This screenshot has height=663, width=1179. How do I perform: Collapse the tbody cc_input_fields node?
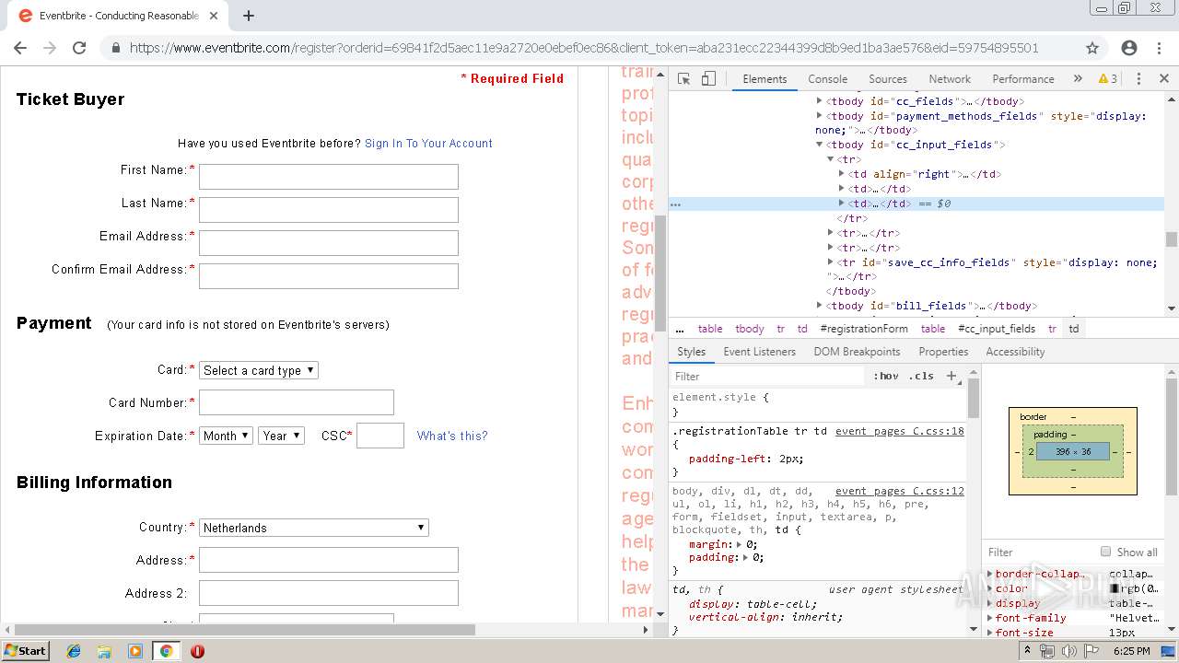point(819,145)
